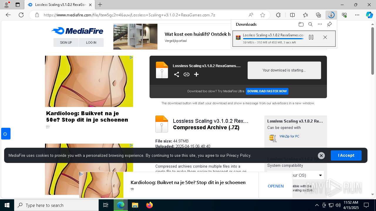Click the browser Back arrow
Viewport: 376px width, 211px height.
point(8,15)
